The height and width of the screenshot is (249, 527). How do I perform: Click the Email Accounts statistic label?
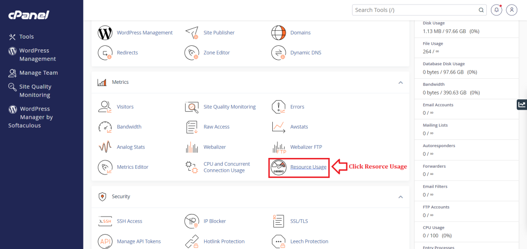click(438, 104)
